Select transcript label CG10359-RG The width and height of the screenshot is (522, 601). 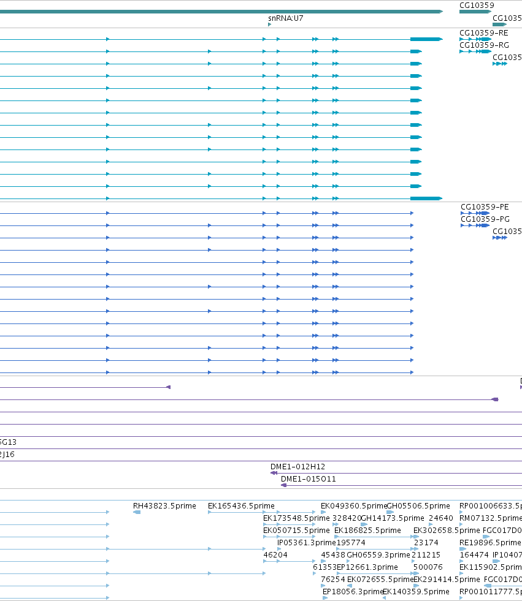click(484, 45)
